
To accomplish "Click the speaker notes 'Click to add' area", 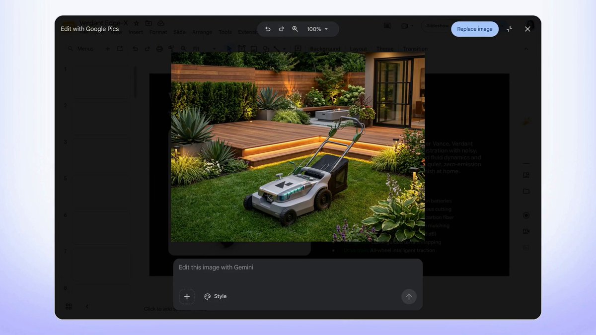I will point(175,309).
